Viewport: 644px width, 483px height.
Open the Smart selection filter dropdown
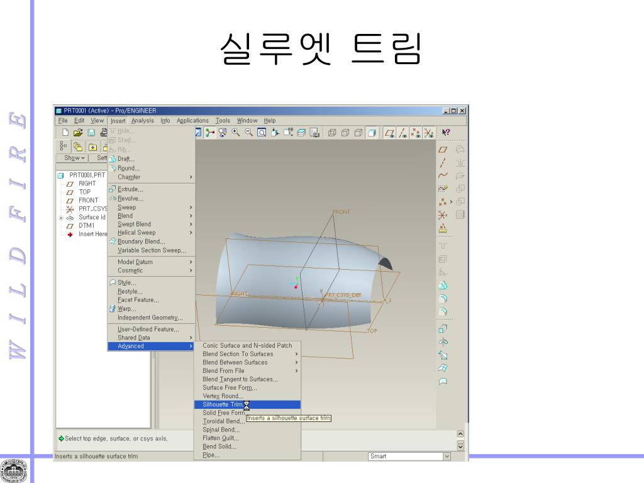click(x=447, y=457)
